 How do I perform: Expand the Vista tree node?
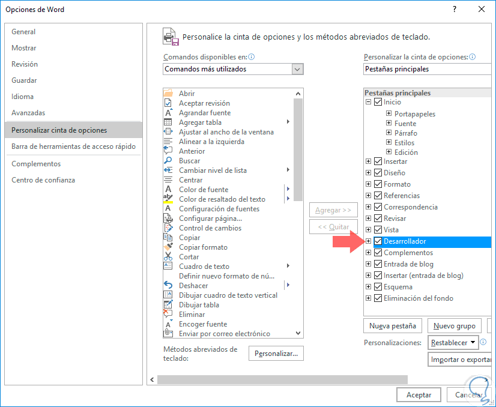click(368, 229)
